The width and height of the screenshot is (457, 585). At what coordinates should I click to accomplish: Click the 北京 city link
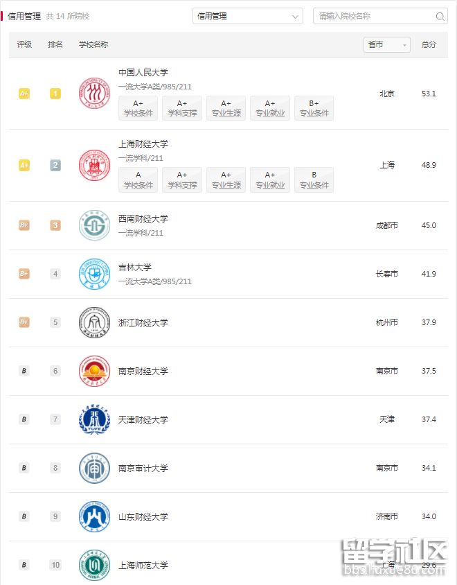[387, 92]
